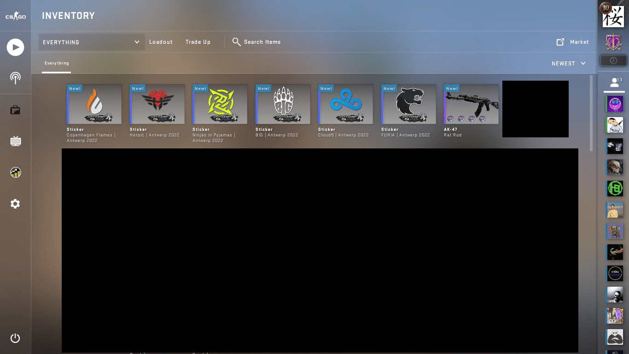Click the magnifying glass search icon
The height and width of the screenshot is (354, 629).
236,42
